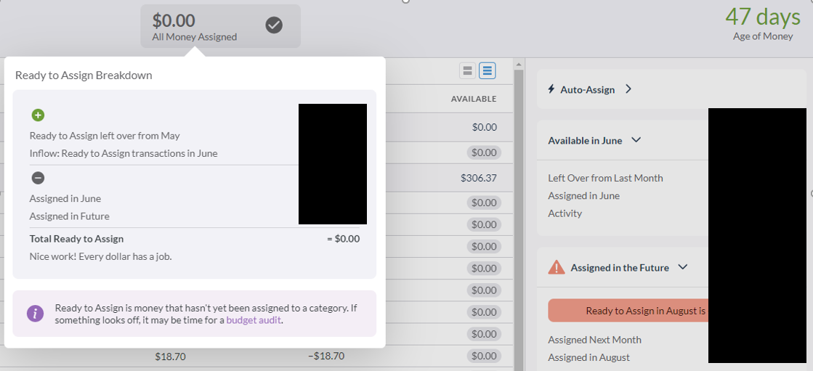Click the gray minus icon in breakdown
Screen dimensions: 813x371
(38, 178)
